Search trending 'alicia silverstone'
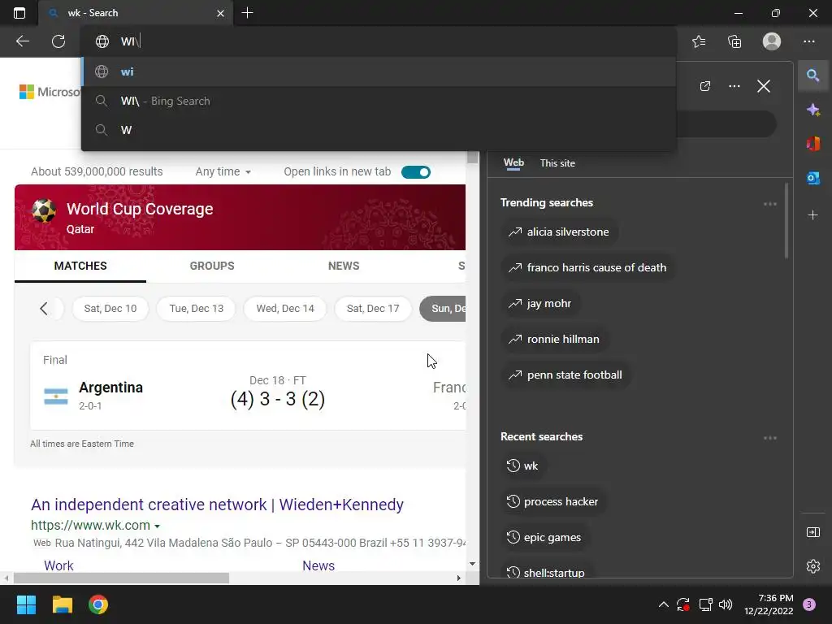The height and width of the screenshot is (624, 832). pos(559,232)
